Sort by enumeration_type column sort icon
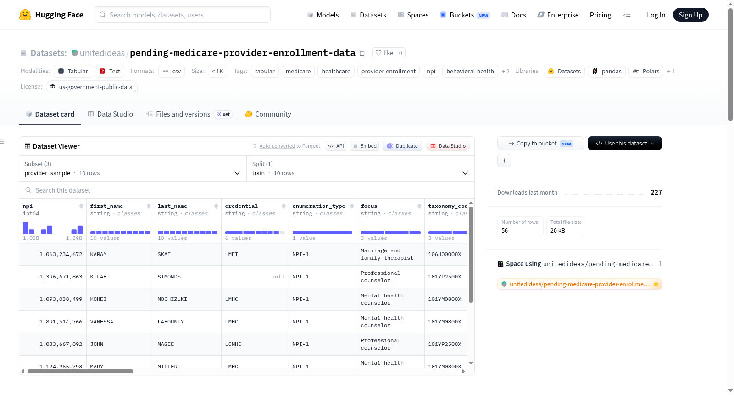Viewport: 734px width, 395px height. 352,206
